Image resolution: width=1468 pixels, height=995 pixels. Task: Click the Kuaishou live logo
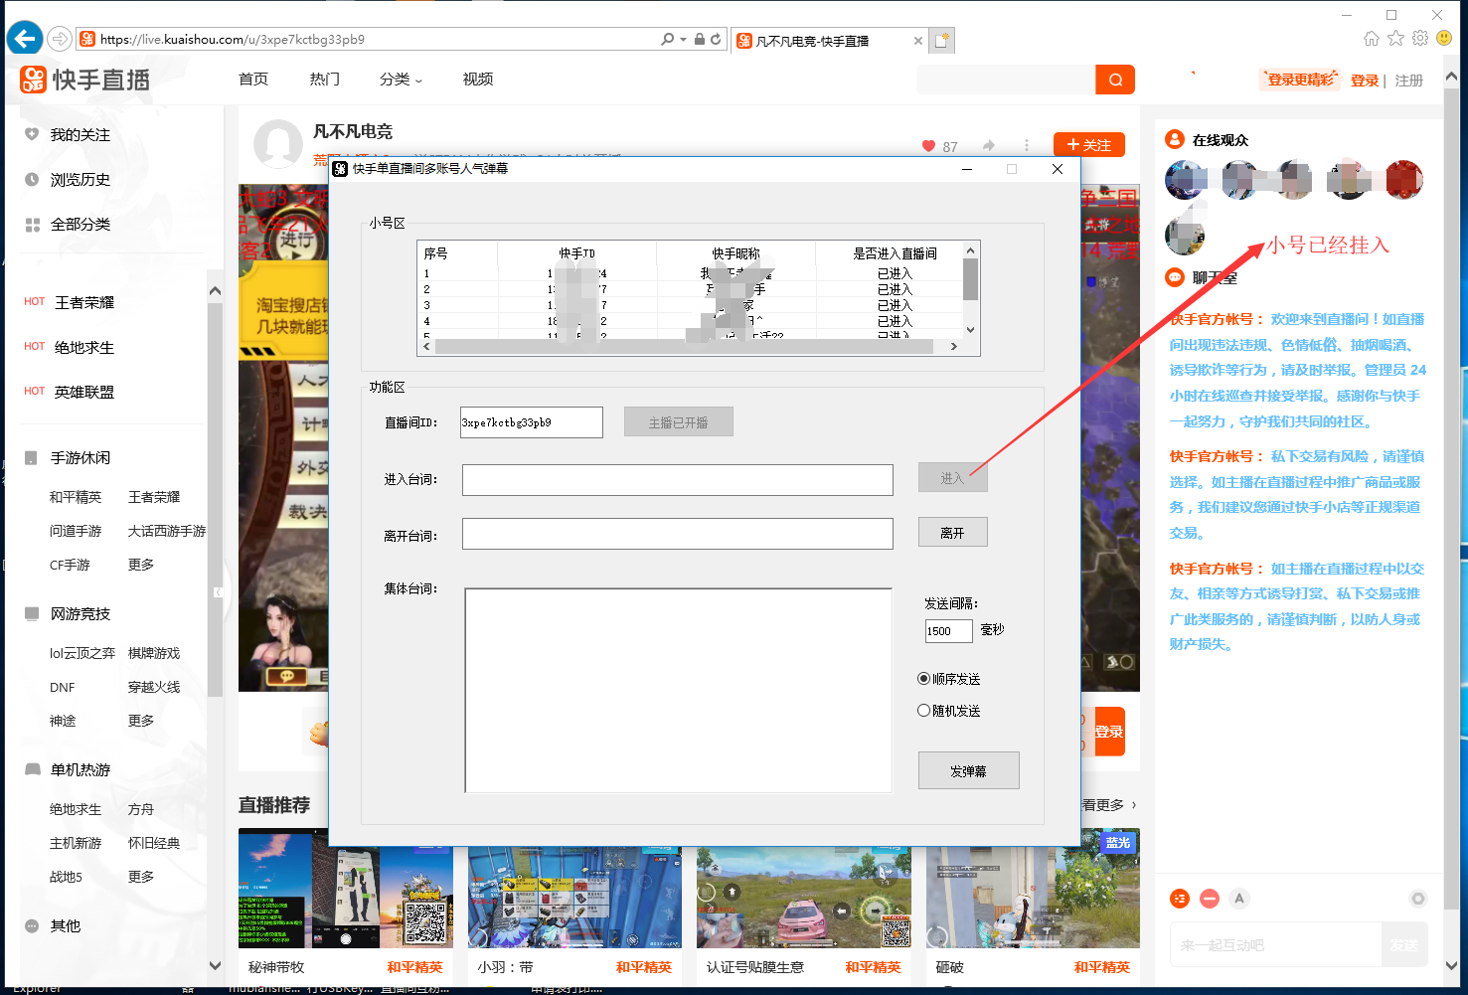point(85,80)
